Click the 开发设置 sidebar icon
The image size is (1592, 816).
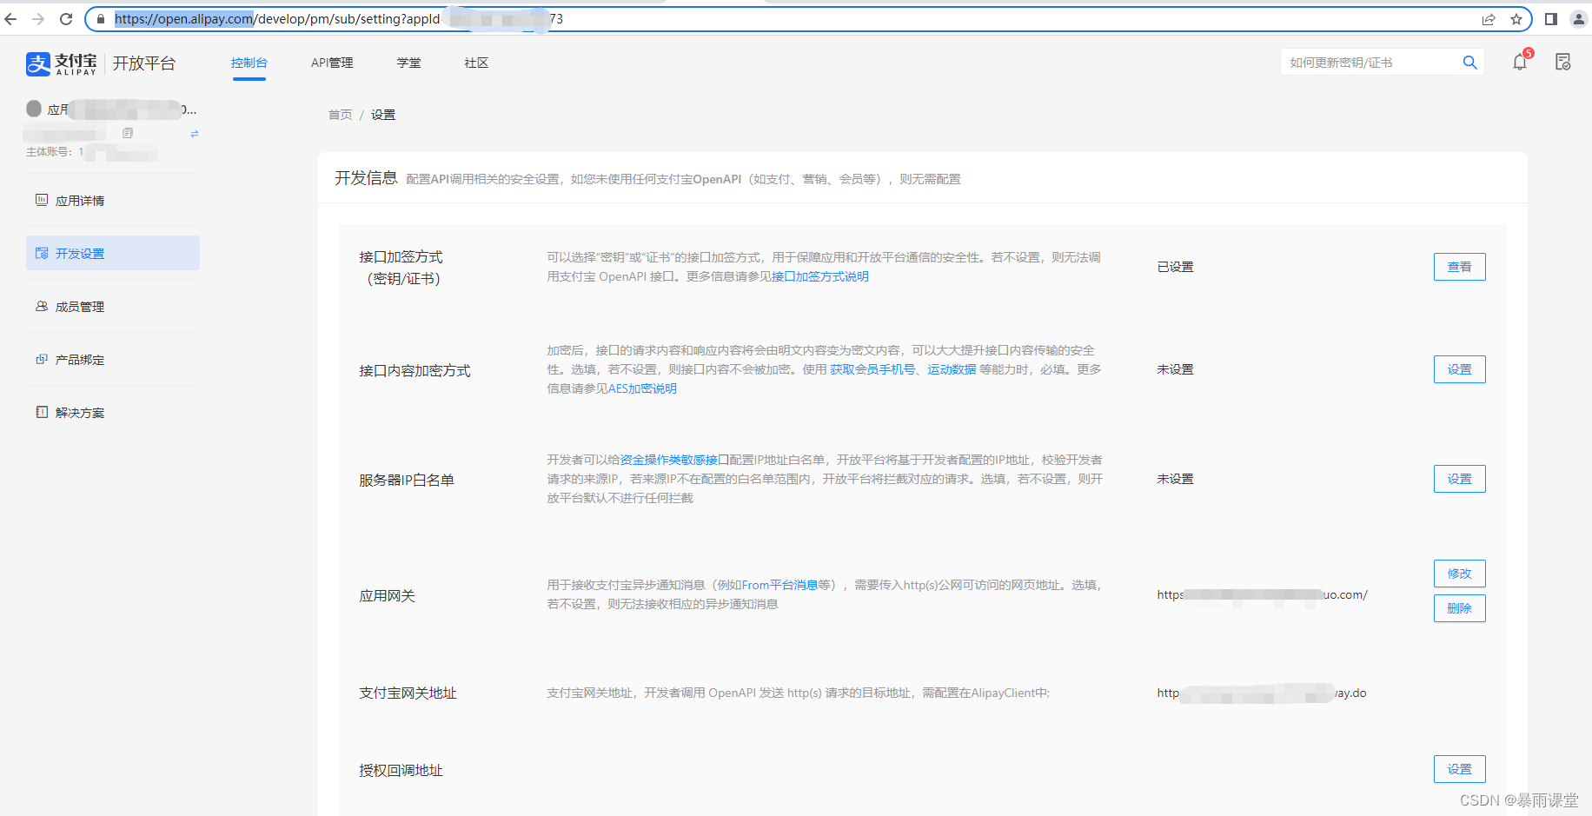click(42, 253)
